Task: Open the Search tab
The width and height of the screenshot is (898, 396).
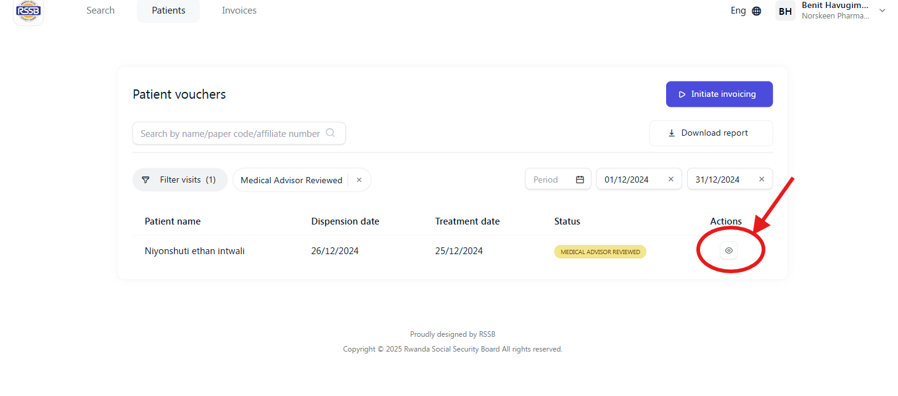Action: [x=101, y=10]
